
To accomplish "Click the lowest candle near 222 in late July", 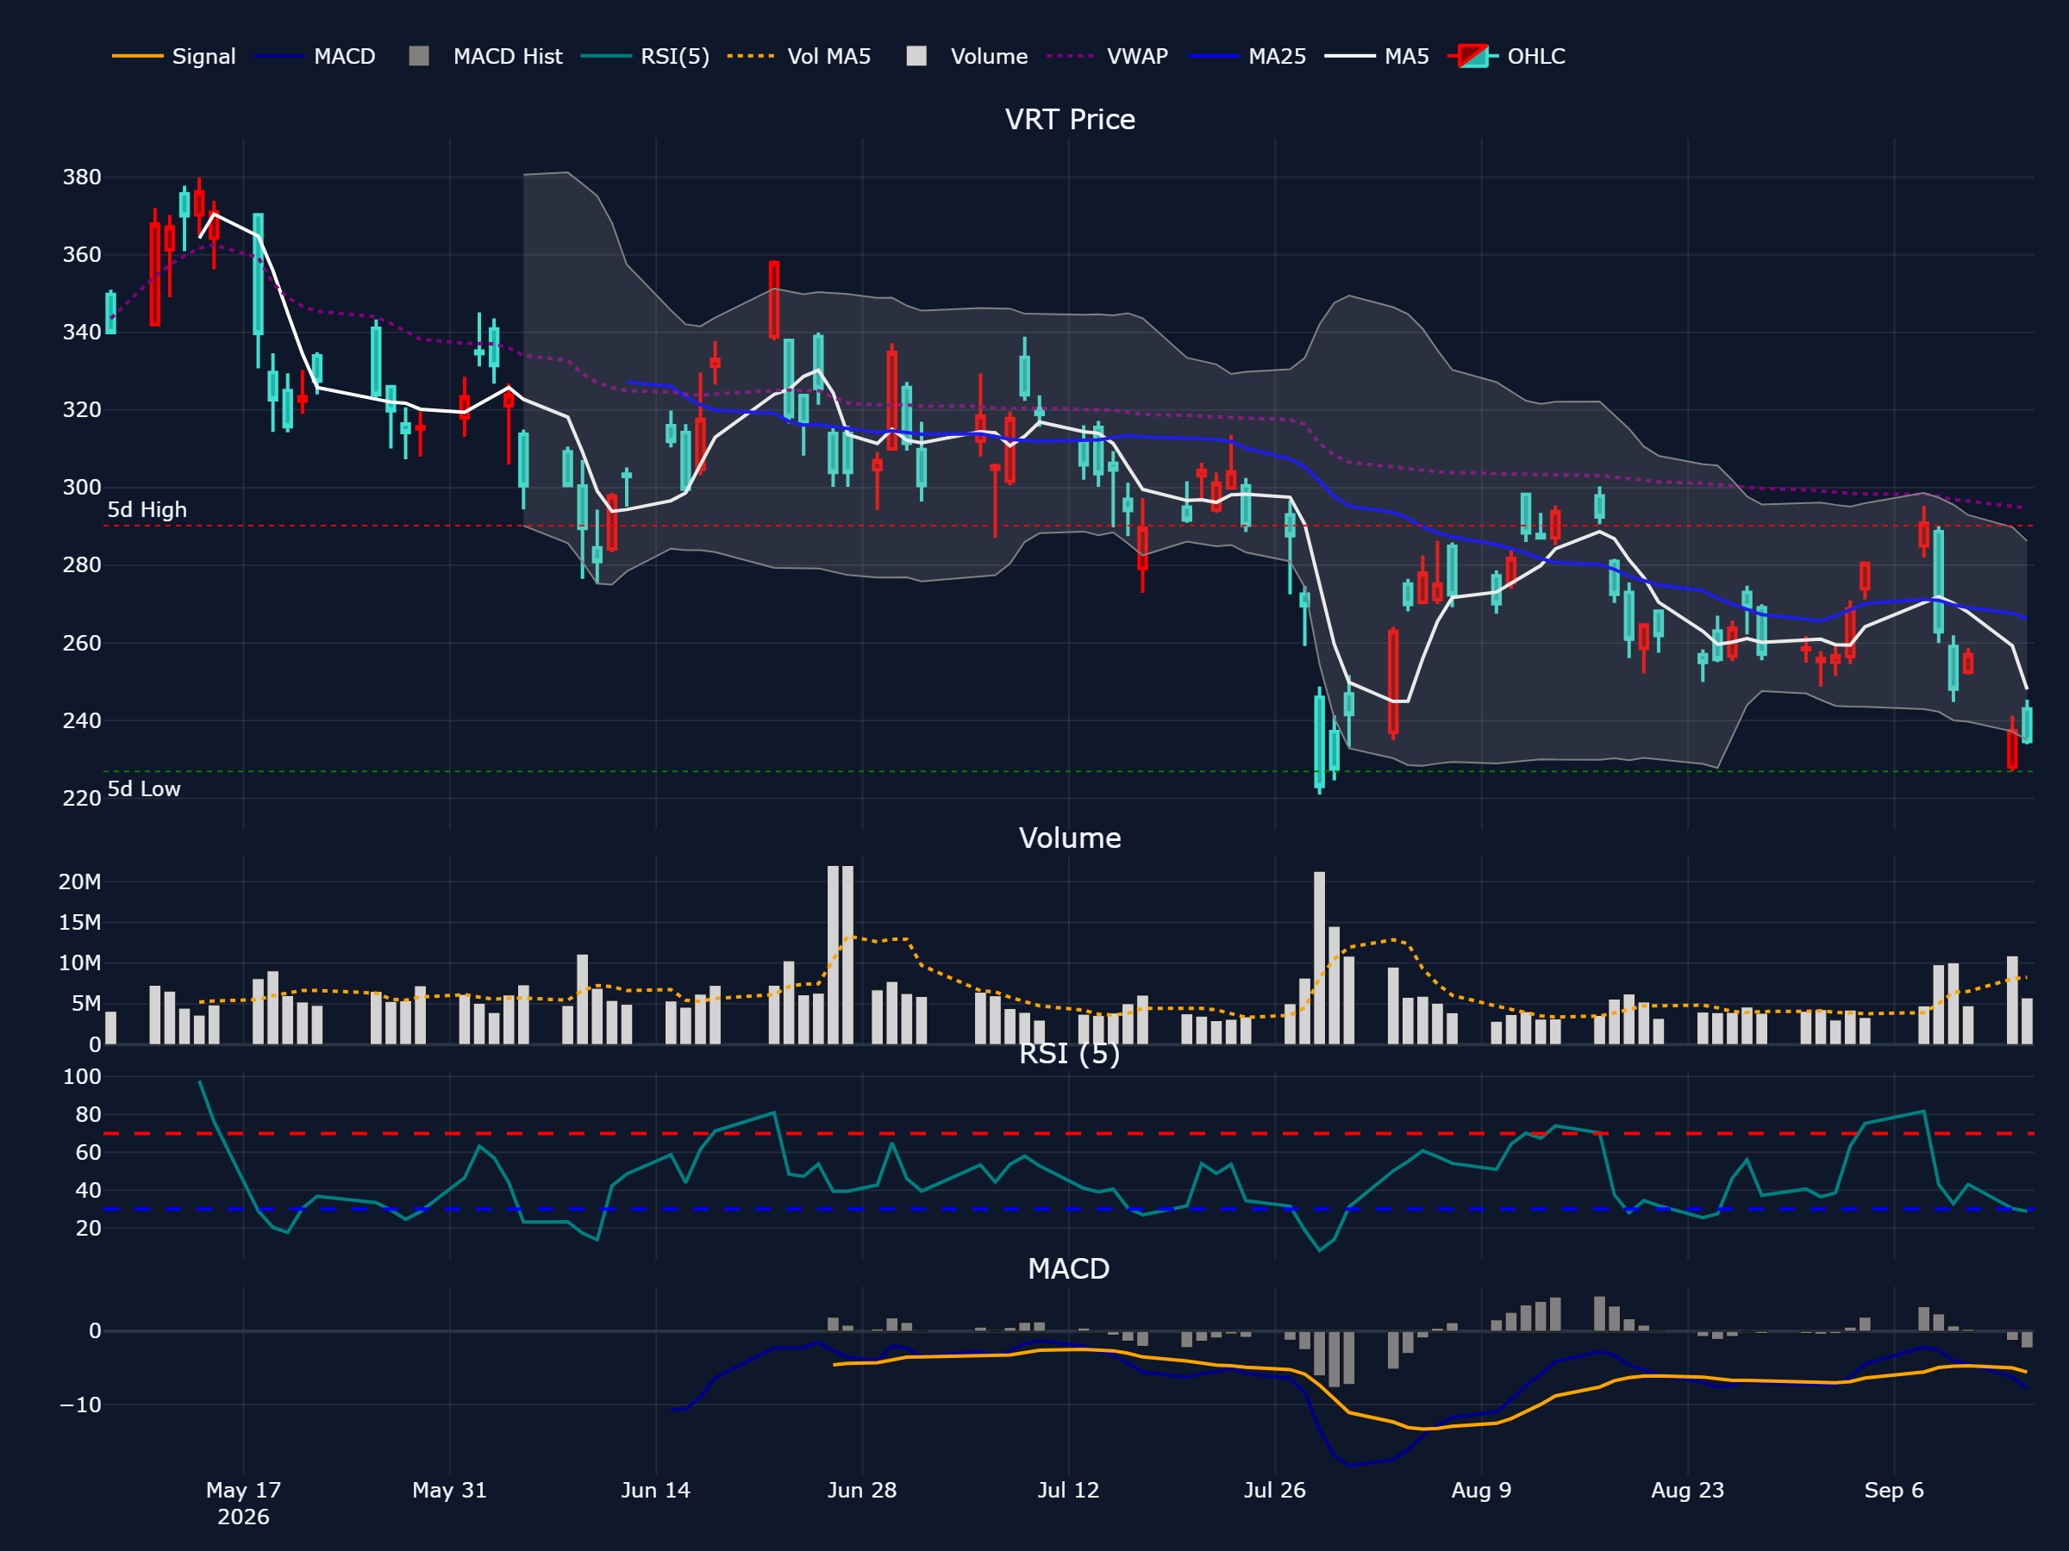I will (1319, 741).
